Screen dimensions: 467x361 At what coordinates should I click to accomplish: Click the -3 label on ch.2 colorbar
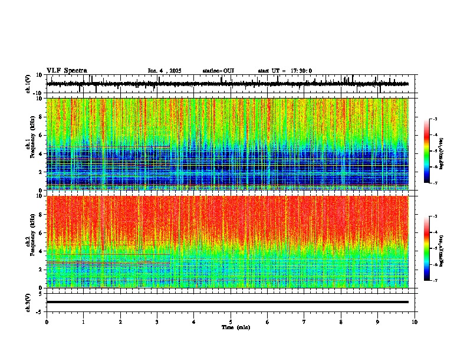(x=435, y=216)
